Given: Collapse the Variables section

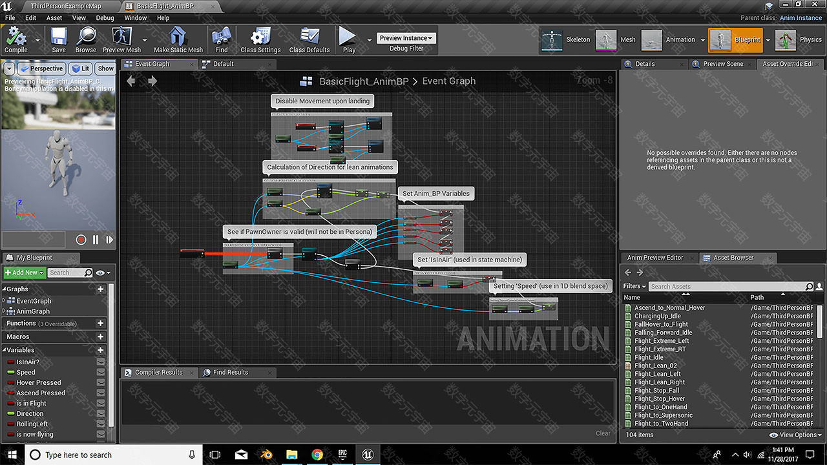Looking at the screenshot, I should pyautogui.click(x=5, y=350).
